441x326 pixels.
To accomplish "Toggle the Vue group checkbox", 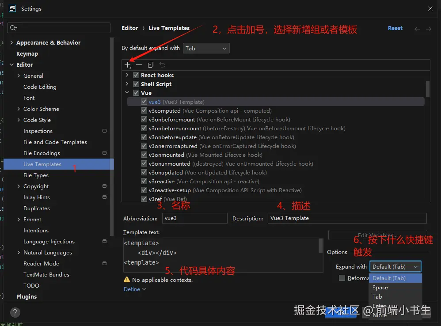I will coord(136,93).
